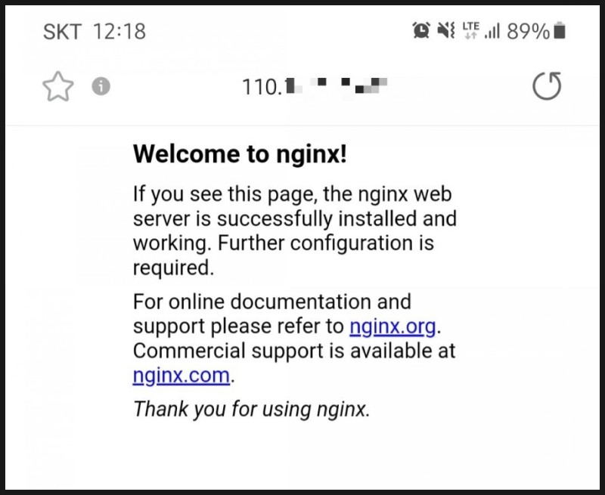Open the nginx.org link

(x=392, y=326)
